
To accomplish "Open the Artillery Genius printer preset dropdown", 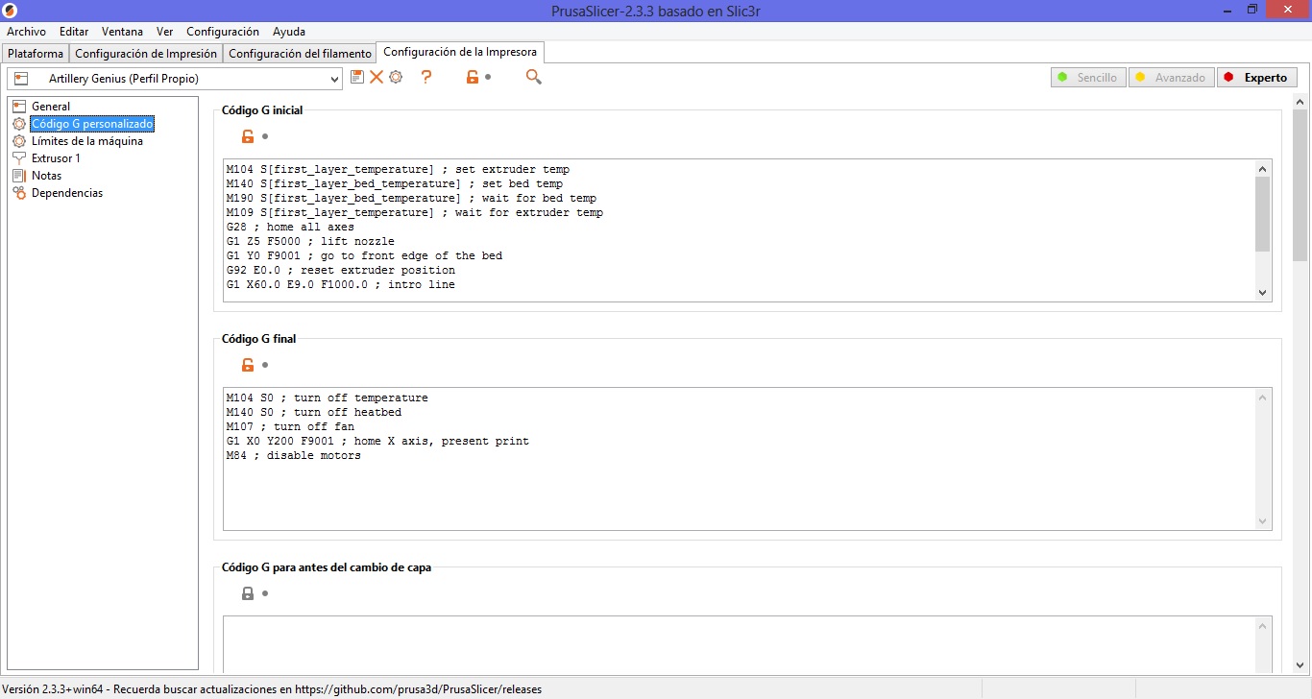I will 175,79.
